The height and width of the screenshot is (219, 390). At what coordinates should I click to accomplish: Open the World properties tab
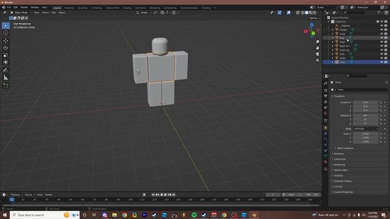click(x=325, y=113)
